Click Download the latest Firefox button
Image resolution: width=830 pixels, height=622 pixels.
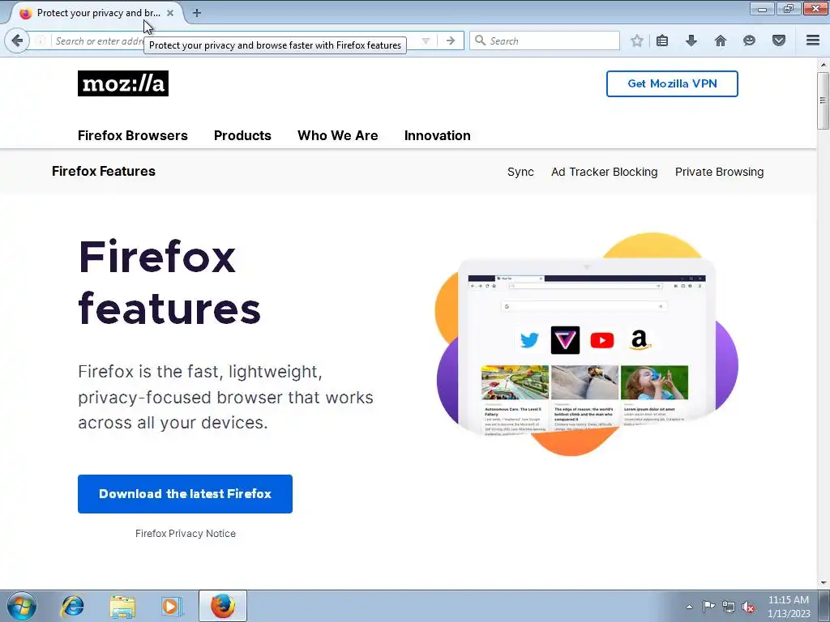point(186,494)
